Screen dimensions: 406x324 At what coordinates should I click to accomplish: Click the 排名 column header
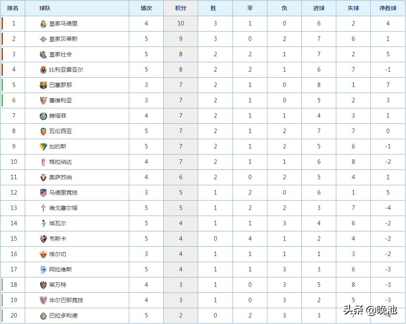pyautogui.click(x=13, y=8)
